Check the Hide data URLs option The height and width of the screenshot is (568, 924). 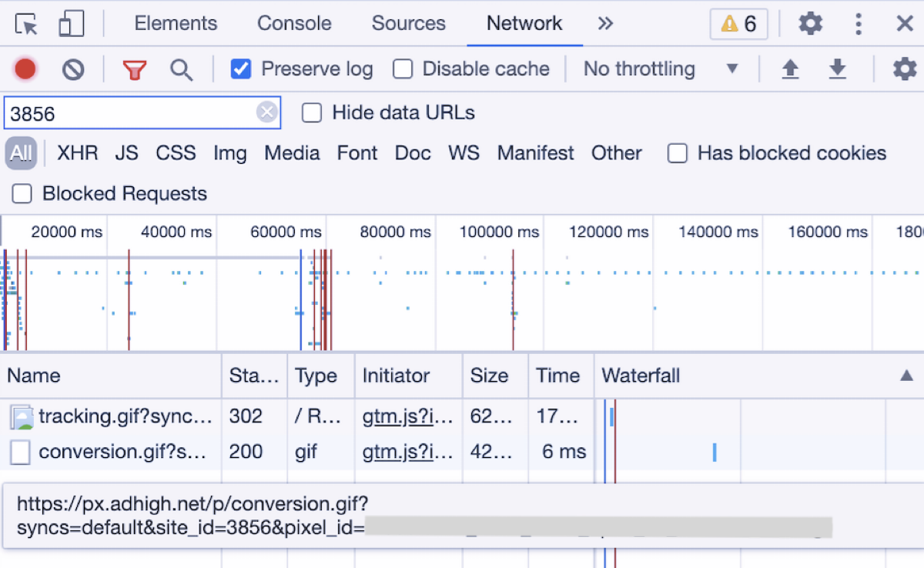coord(312,113)
